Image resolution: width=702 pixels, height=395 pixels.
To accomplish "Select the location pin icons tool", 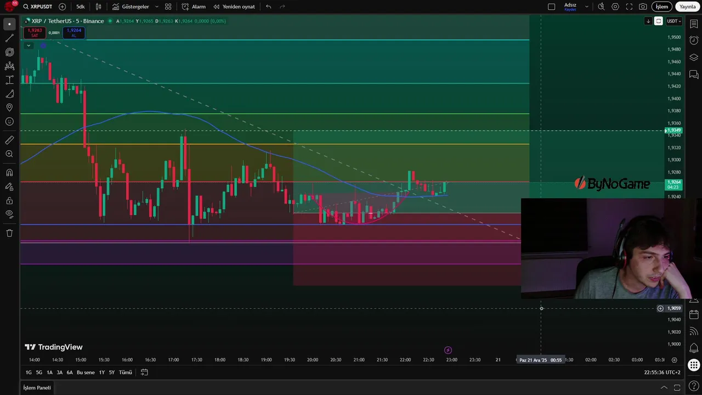I will (x=9, y=108).
